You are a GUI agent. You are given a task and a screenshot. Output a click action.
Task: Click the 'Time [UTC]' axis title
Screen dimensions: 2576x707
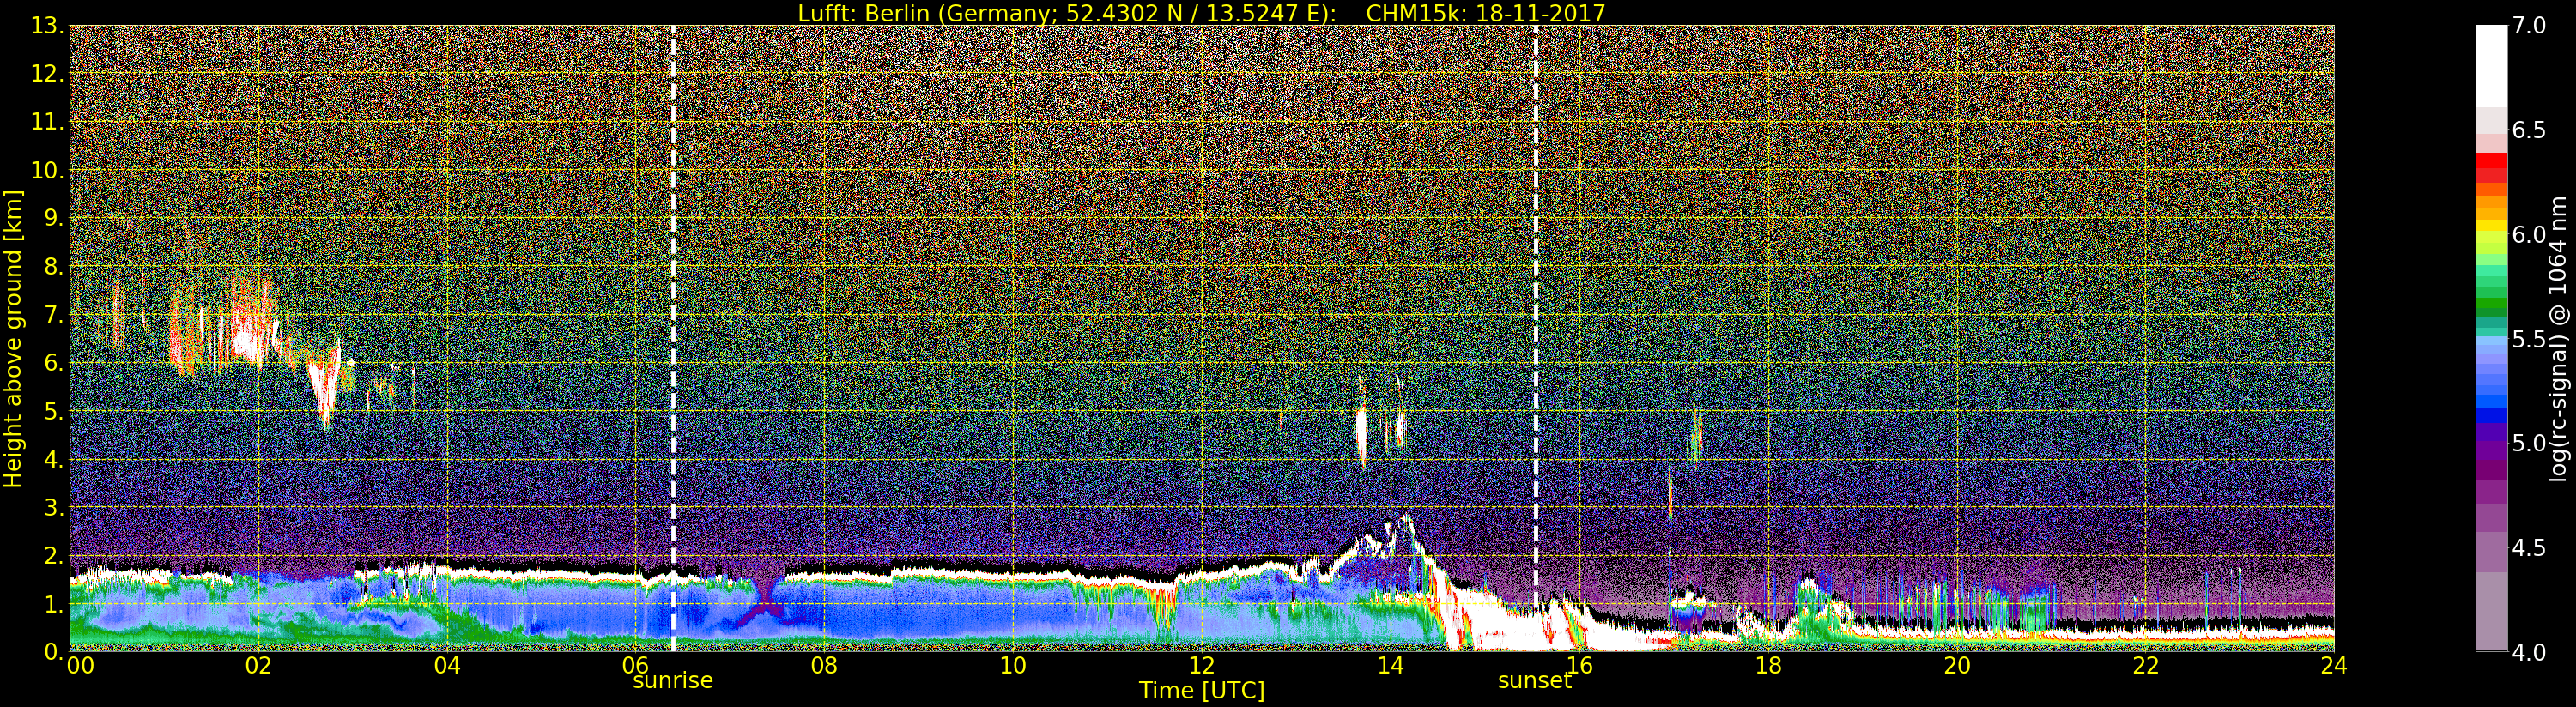click(1202, 691)
